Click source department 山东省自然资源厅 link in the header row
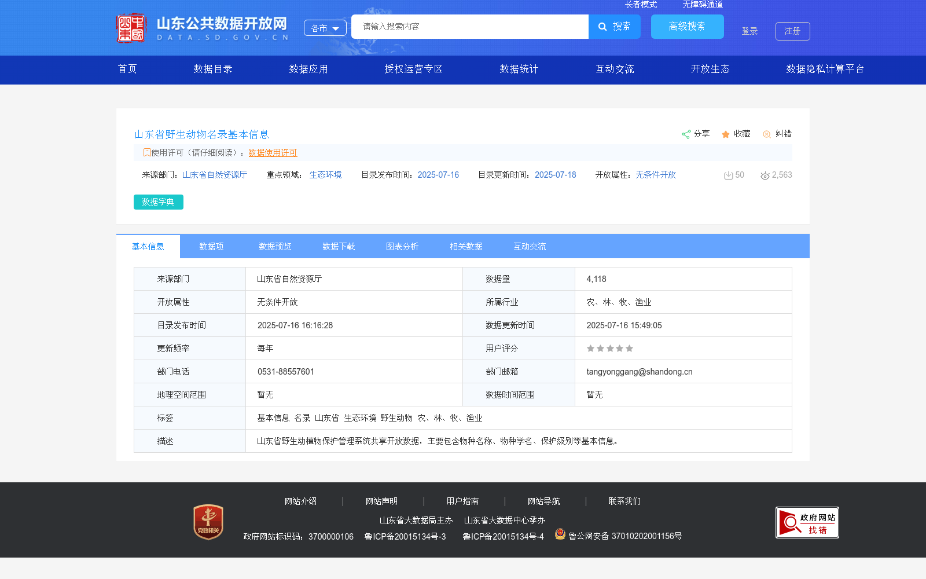 point(215,175)
